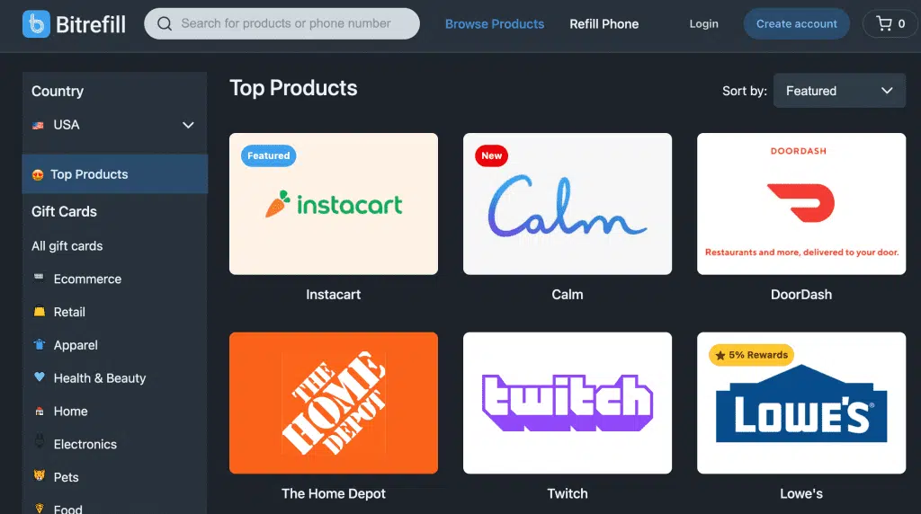Choose the Apparel shirt icon

[x=39, y=344]
